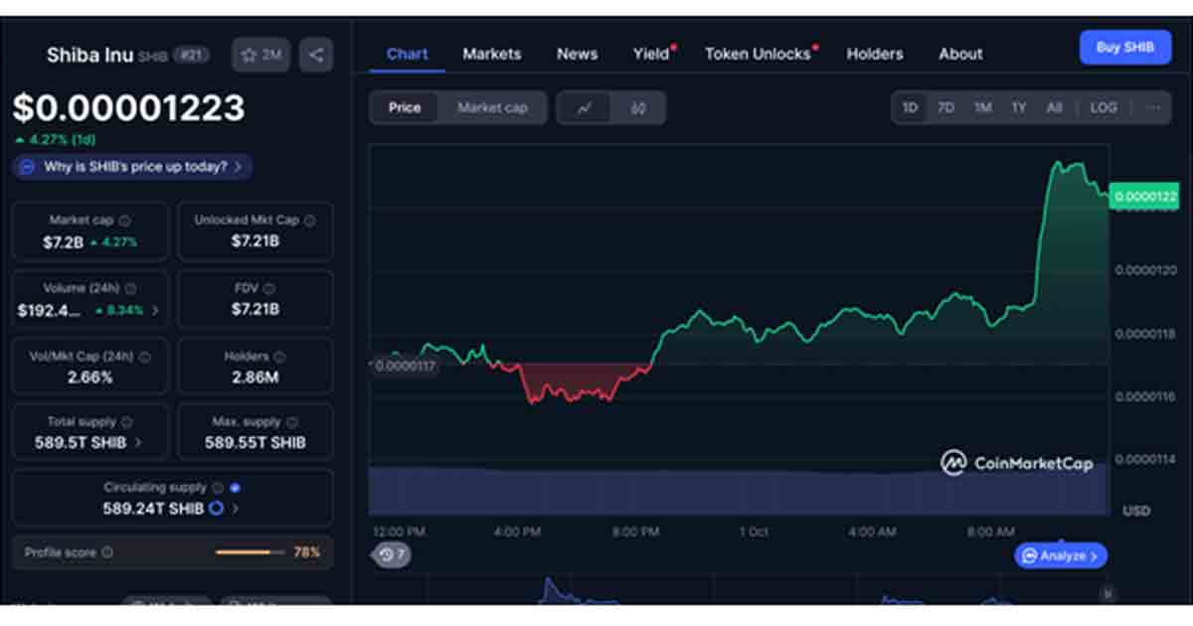Toggle chart to Market cap view
Screen dimensions: 1193x626
[492, 107]
